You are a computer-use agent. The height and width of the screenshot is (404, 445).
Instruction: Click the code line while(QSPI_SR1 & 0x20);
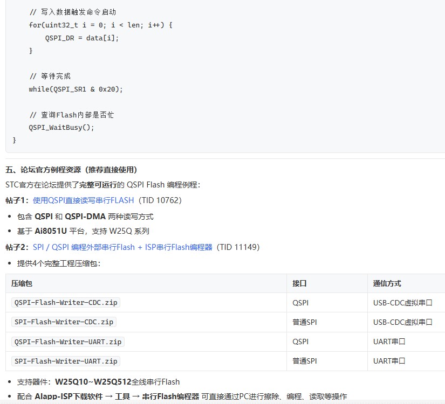[x=76, y=89]
